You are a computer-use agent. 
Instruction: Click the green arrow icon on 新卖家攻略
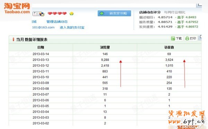[102, 13]
